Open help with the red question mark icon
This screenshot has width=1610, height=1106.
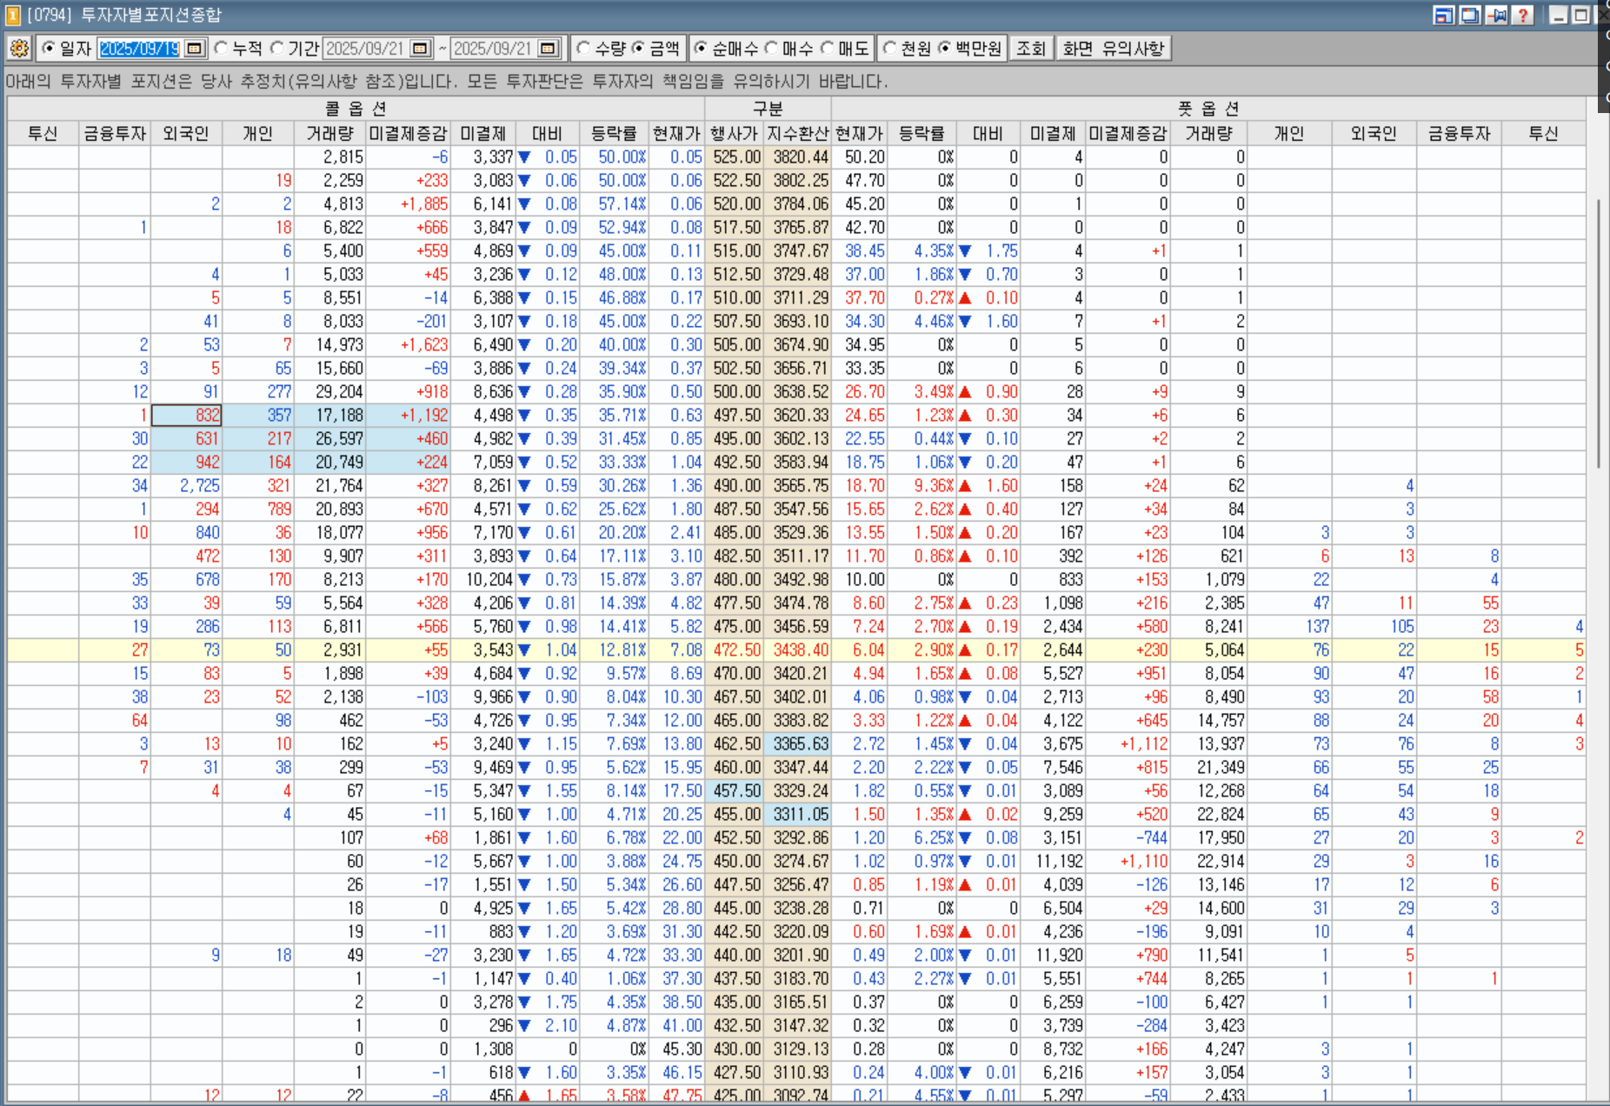1522,15
